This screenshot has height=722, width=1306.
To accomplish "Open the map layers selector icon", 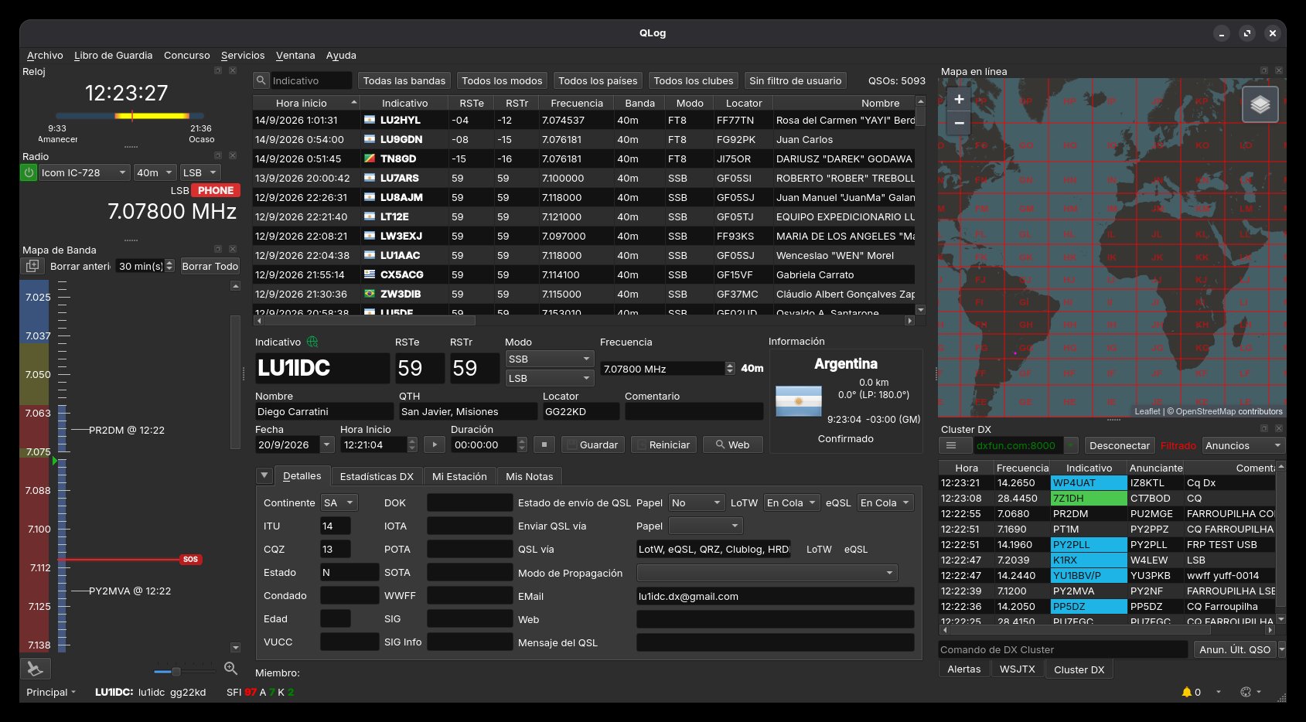I will pos(1260,104).
